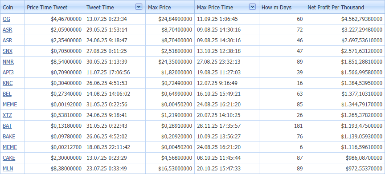Image resolution: width=385 pixels, height=174 pixels.
Task: Select max price $0,64990000
Action: click(170, 94)
